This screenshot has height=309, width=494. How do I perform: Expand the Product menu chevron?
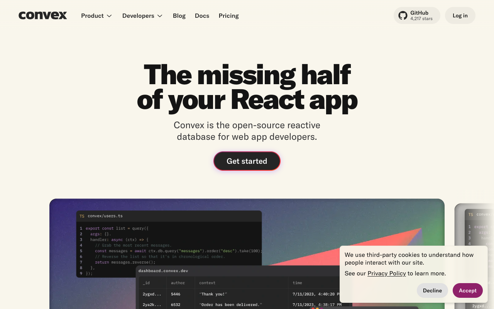109,16
